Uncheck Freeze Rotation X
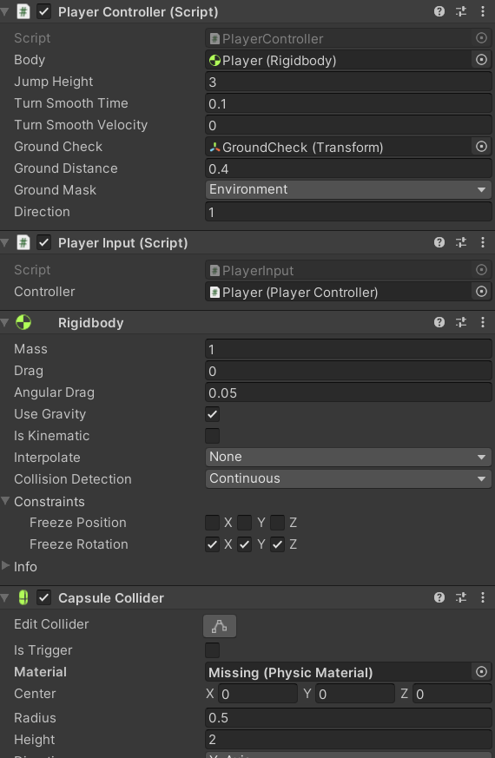The height and width of the screenshot is (758, 495). (x=212, y=544)
